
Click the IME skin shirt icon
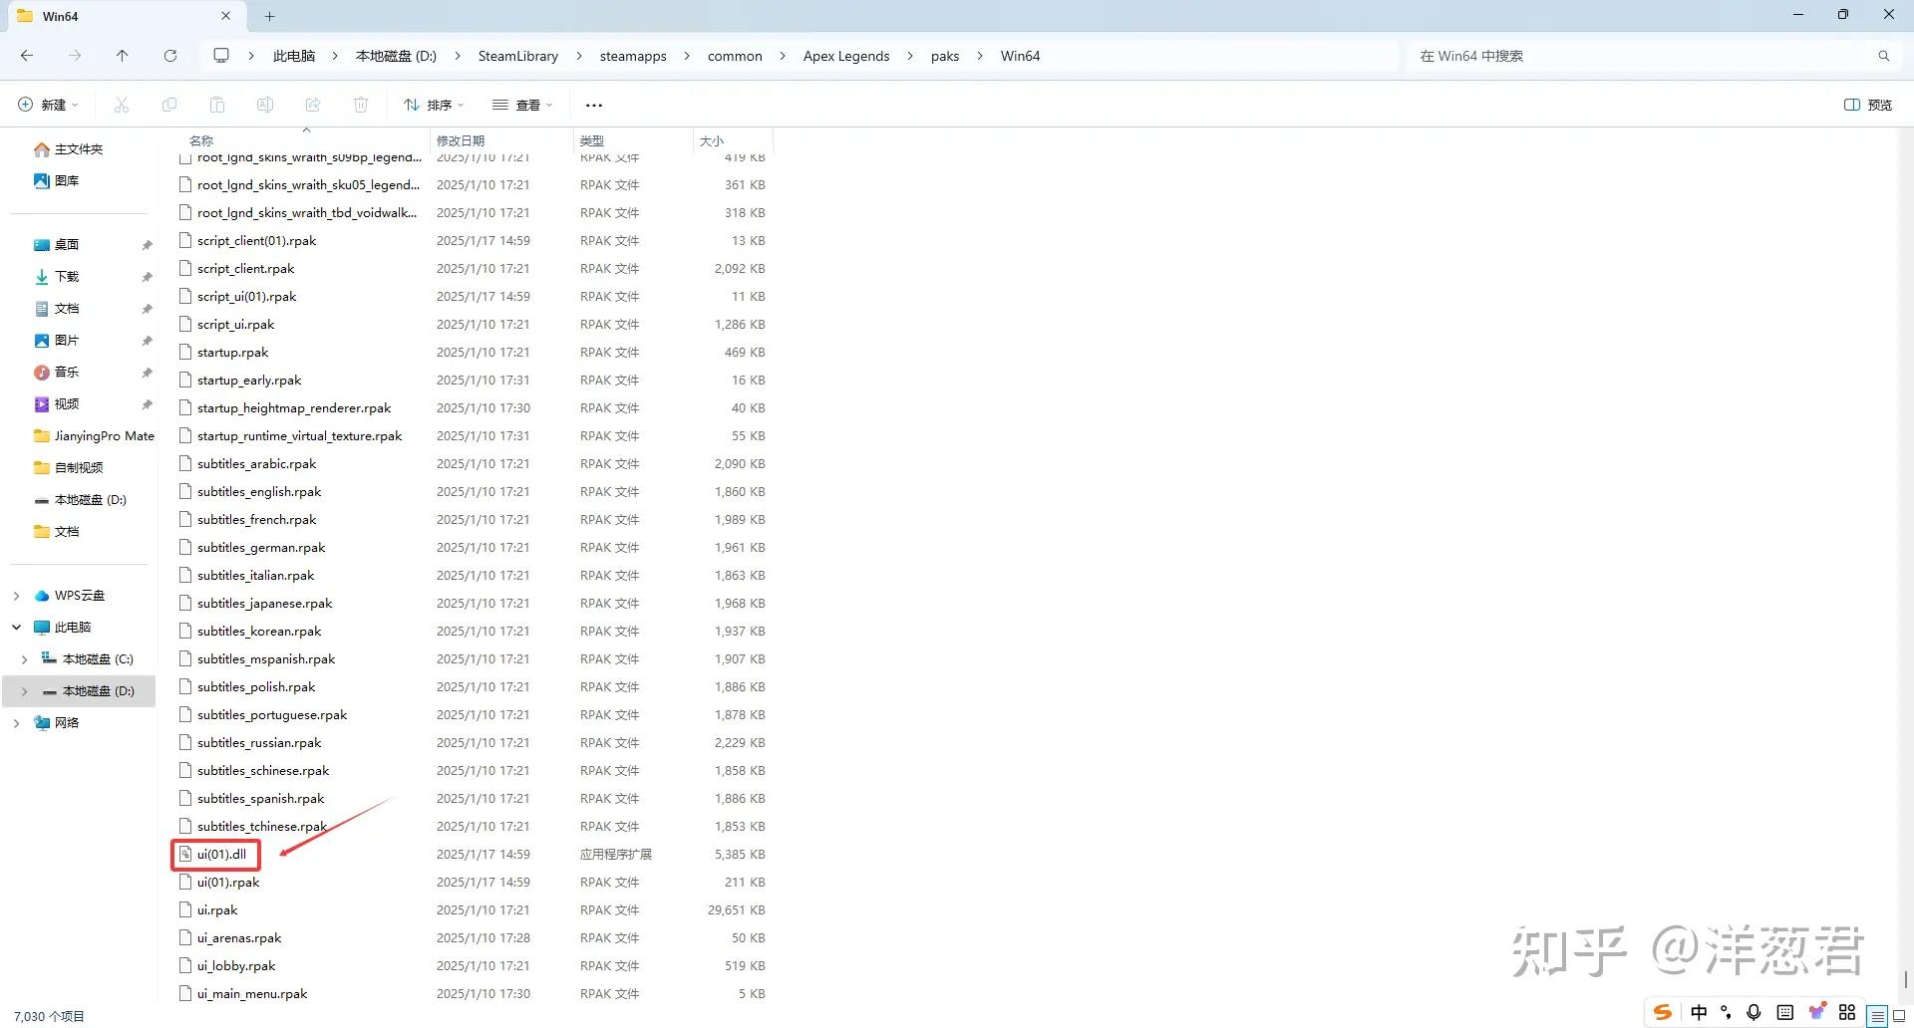tap(1817, 1012)
